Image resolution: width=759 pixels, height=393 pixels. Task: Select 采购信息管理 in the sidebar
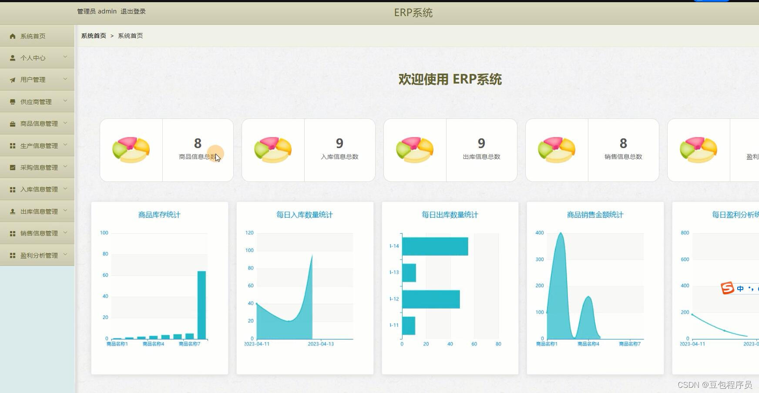pyautogui.click(x=38, y=167)
